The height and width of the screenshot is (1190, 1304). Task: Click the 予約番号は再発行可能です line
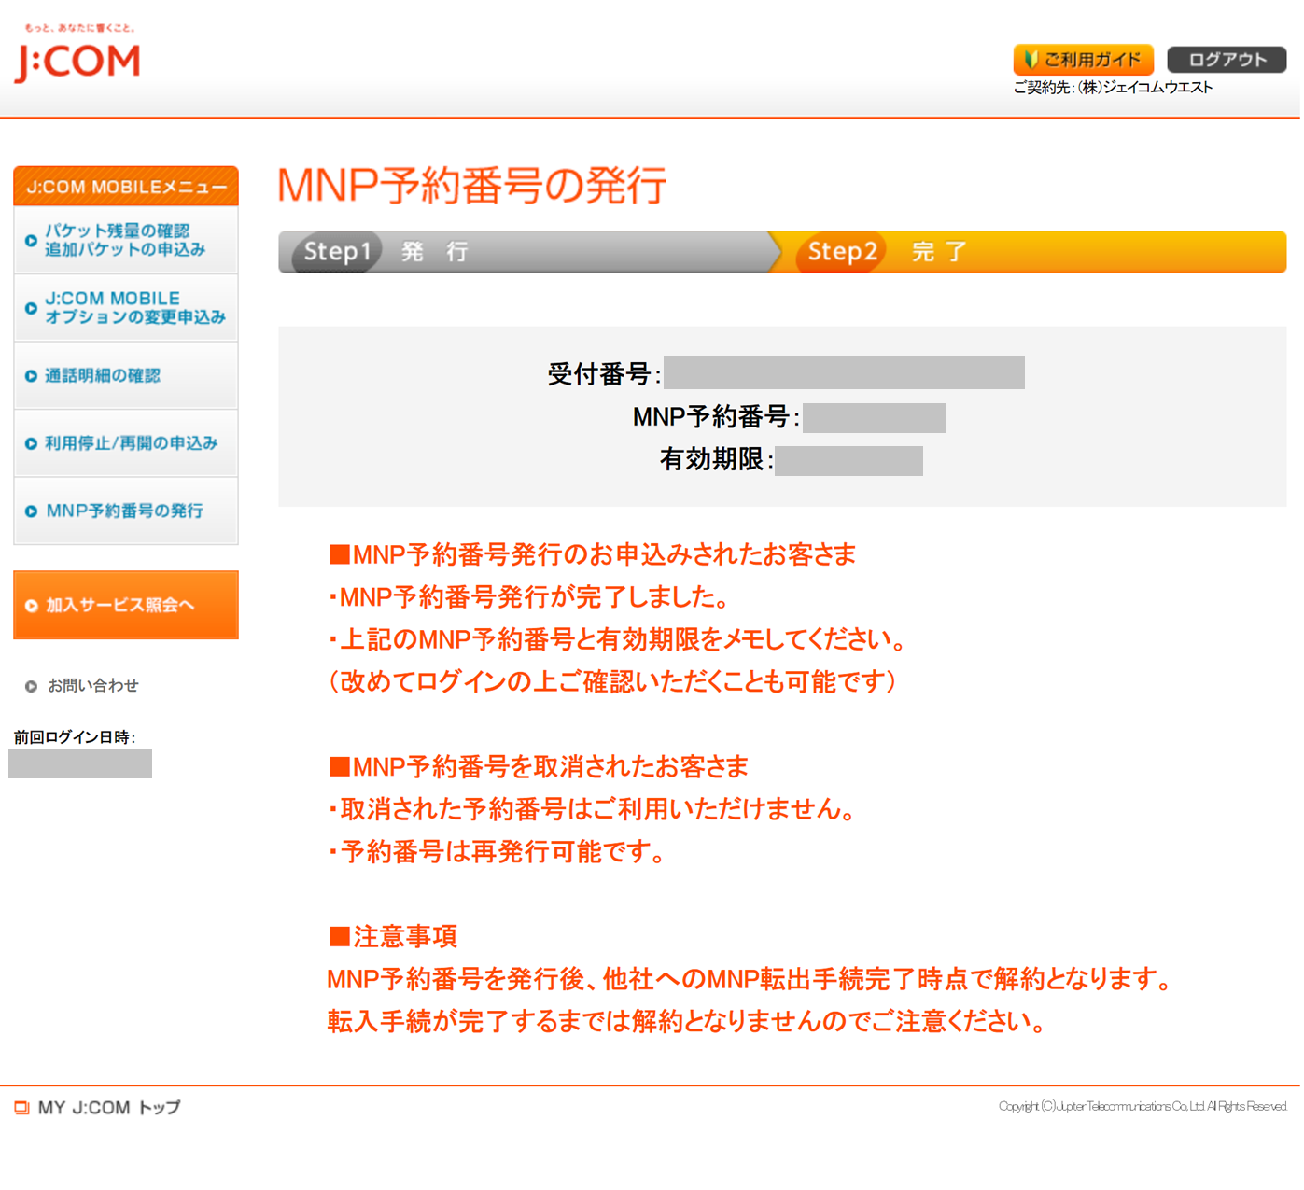coord(497,852)
